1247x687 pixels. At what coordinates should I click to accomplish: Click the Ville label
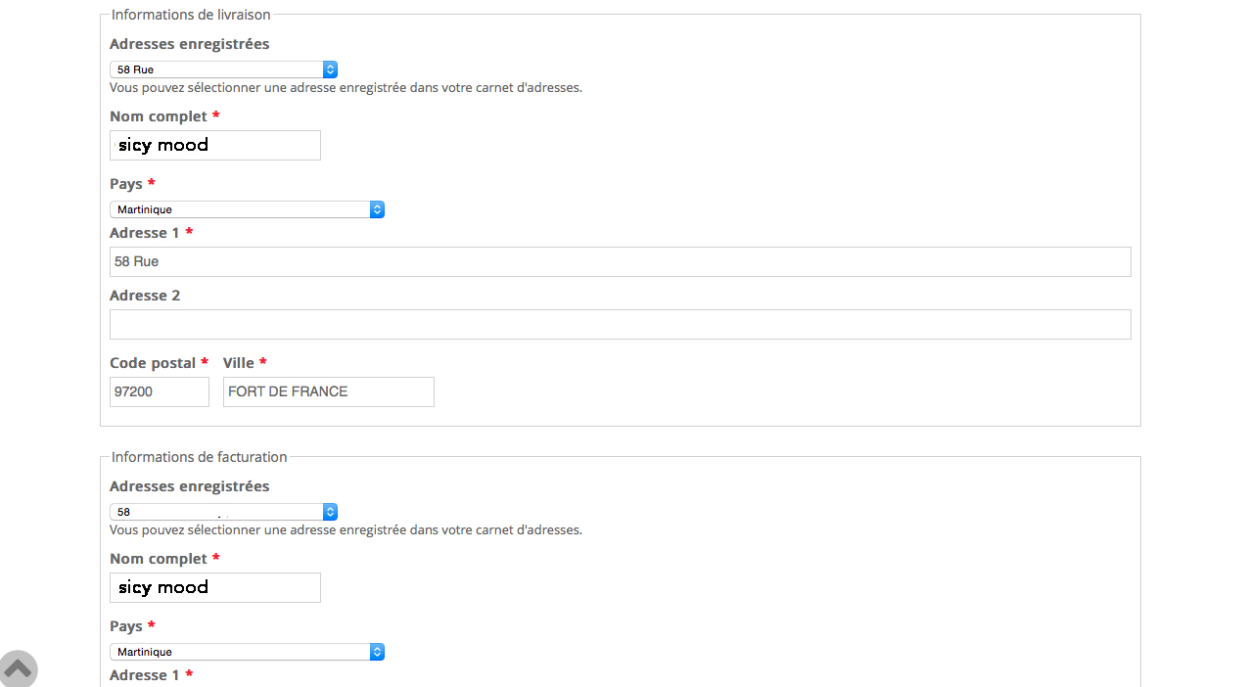(x=239, y=363)
